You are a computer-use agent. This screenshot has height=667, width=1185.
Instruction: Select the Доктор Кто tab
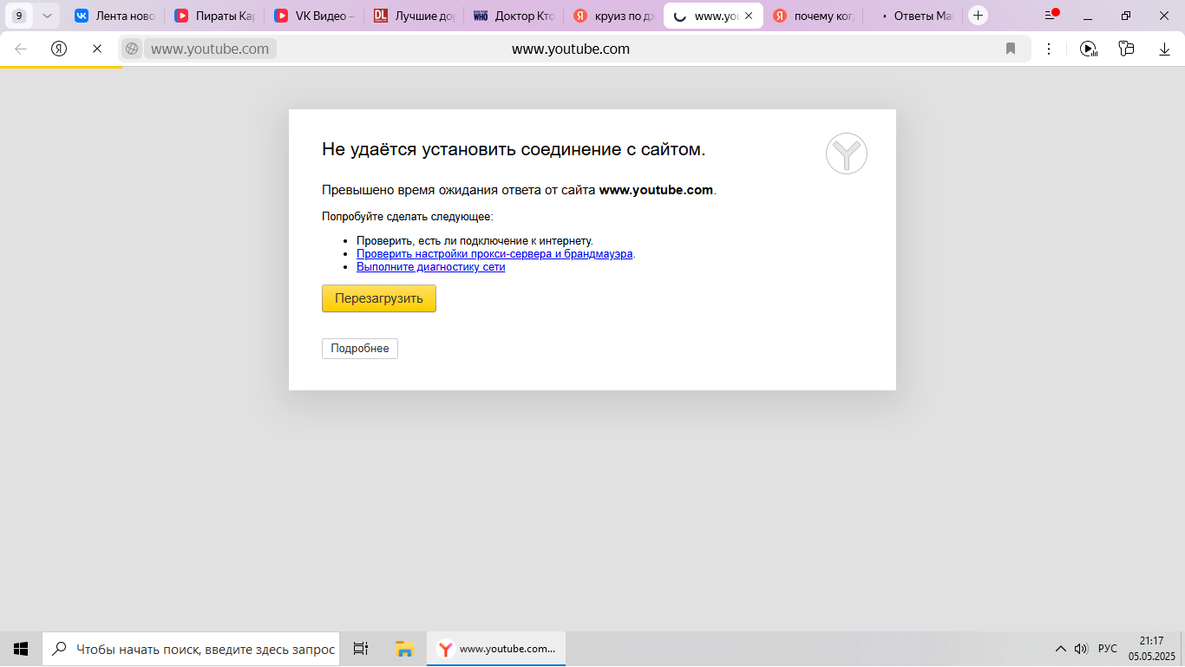coord(514,16)
